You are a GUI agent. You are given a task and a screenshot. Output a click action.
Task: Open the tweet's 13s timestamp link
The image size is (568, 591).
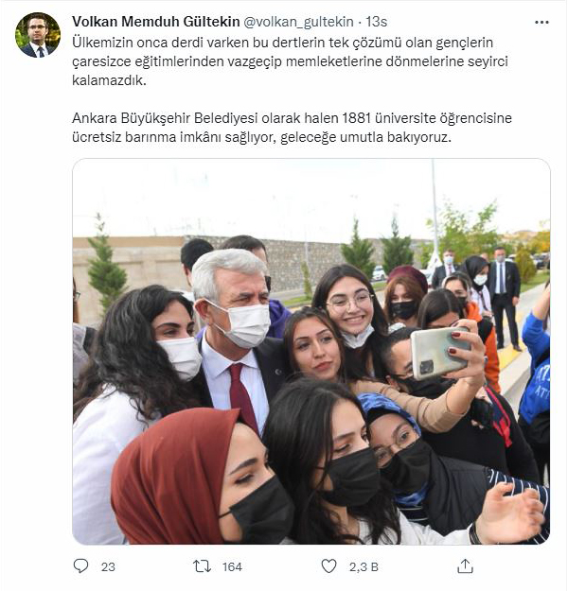coord(376,22)
